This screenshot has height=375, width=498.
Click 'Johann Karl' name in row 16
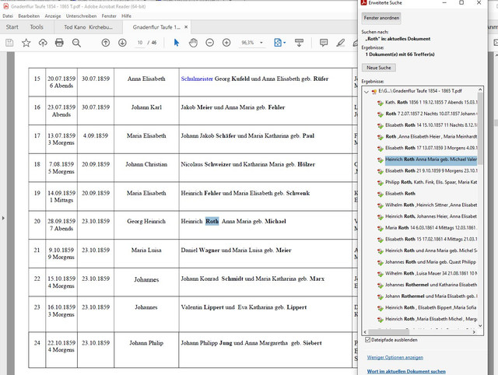pyautogui.click(x=146, y=107)
